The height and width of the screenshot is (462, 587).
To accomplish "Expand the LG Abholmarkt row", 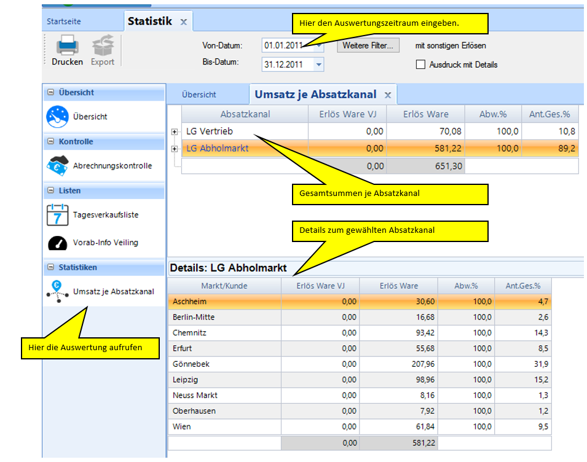I will tap(175, 148).
